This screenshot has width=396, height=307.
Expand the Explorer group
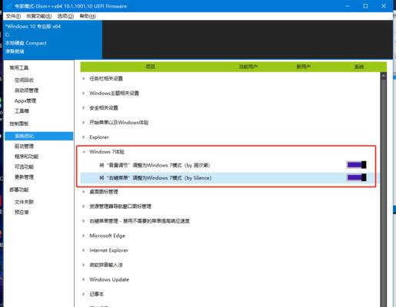(x=83, y=137)
